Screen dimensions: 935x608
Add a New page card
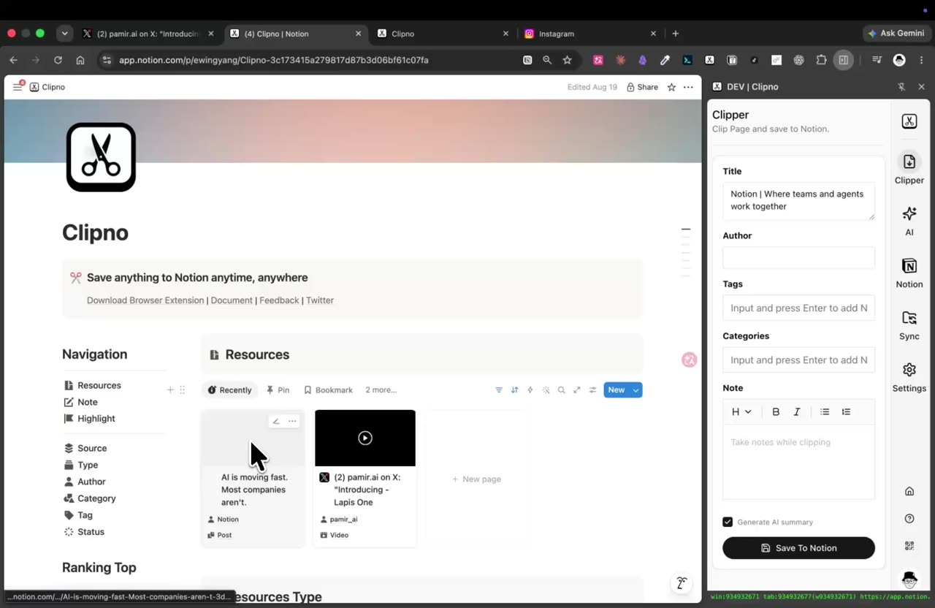coord(476,479)
